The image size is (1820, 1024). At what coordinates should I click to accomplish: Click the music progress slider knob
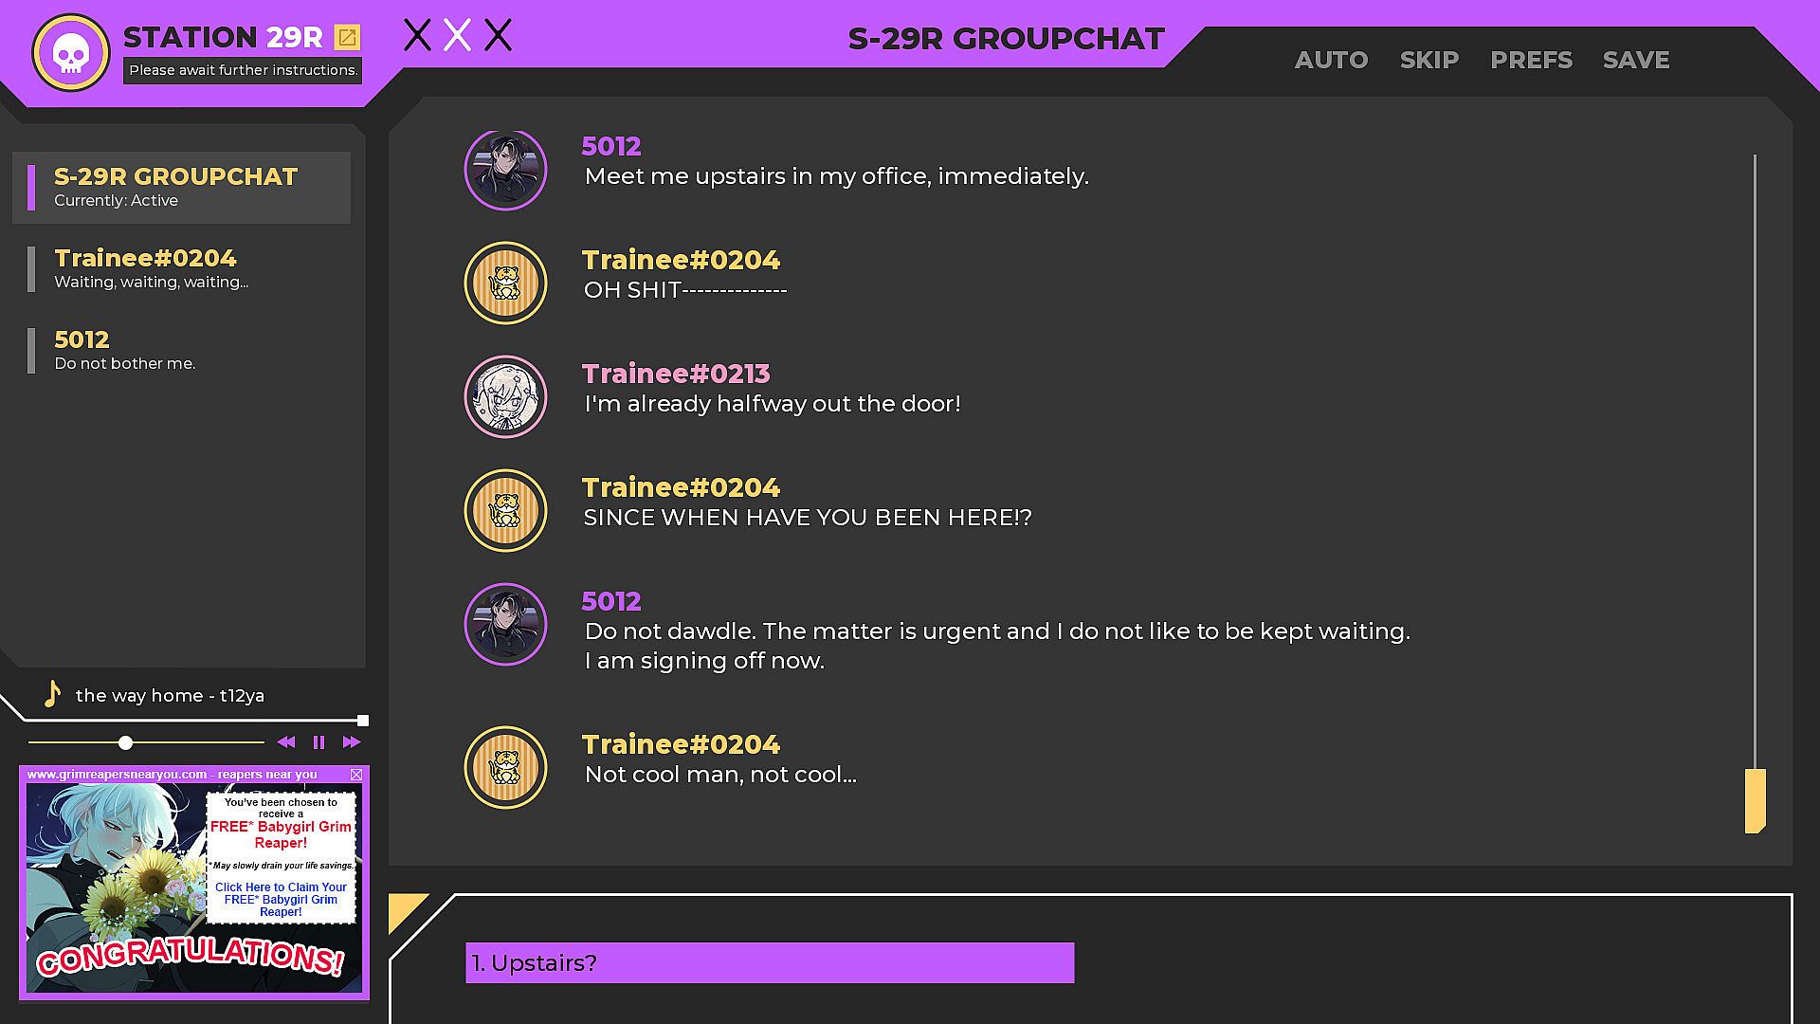[x=125, y=742]
